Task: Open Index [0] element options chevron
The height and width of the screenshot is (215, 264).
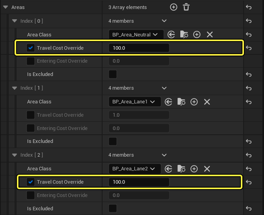Action: coord(164,21)
